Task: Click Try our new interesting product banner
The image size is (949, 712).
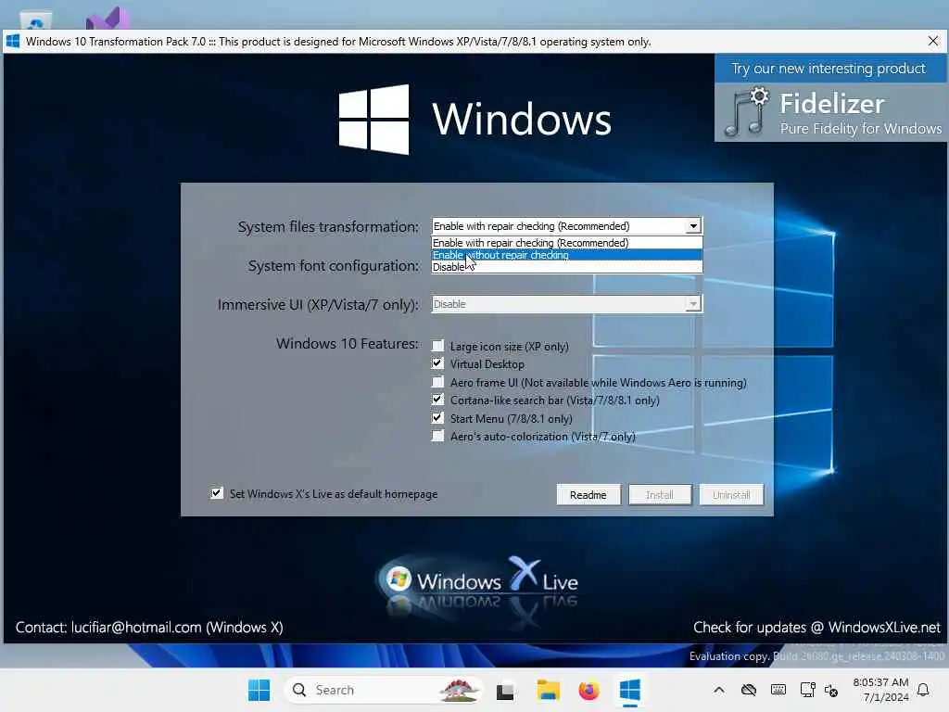Action: pyautogui.click(x=829, y=69)
